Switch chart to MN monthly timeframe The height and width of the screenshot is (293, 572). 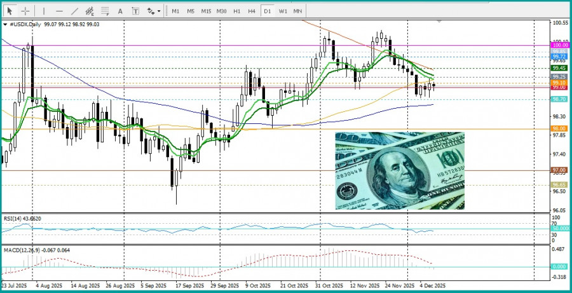[297, 11]
